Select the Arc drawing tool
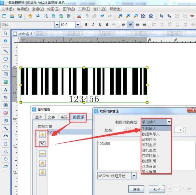The width and height of the screenshot is (196, 195). [6, 136]
